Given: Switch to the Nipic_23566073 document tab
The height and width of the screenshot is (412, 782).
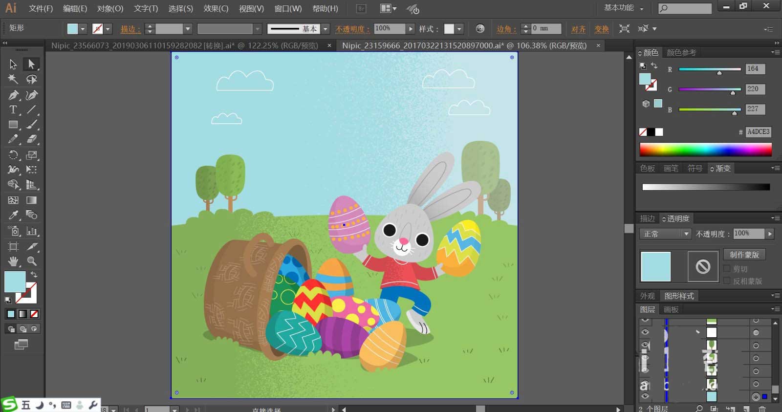Looking at the screenshot, I should coord(185,45).
